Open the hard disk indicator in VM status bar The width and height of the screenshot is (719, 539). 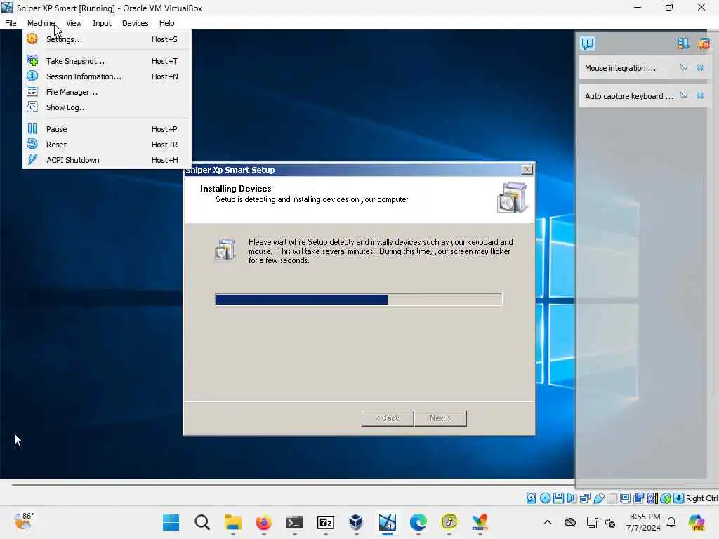[531, 498]
